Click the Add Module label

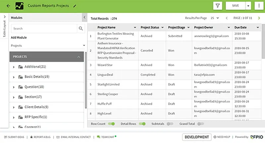tap(19, 37)
